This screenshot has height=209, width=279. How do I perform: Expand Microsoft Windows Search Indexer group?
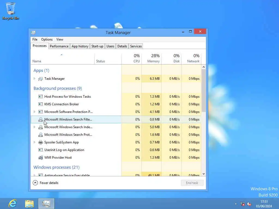click(x=35, y=127)
